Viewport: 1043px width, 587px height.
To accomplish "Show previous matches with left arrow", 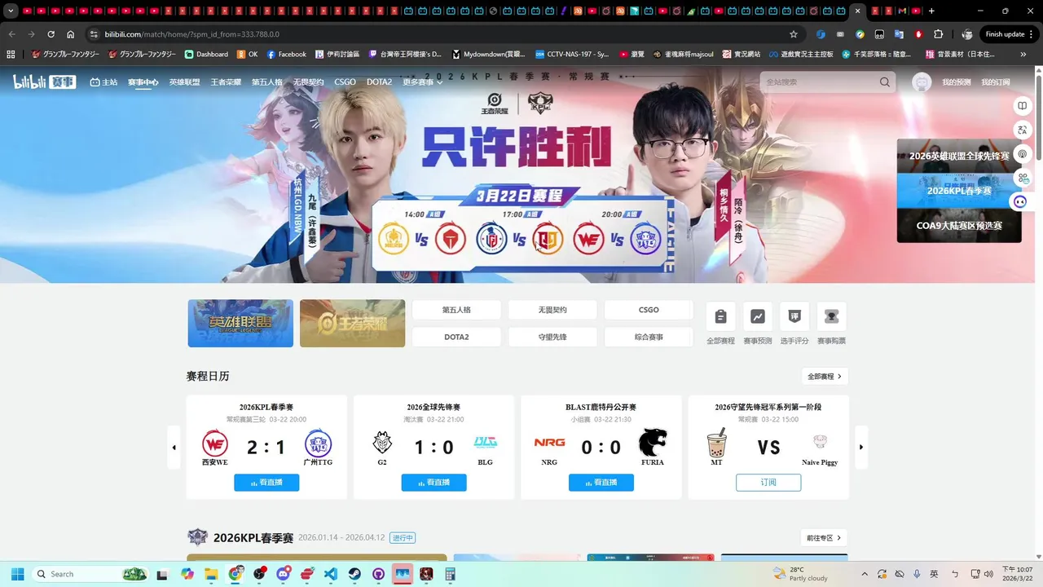I will tap(174, 447).
